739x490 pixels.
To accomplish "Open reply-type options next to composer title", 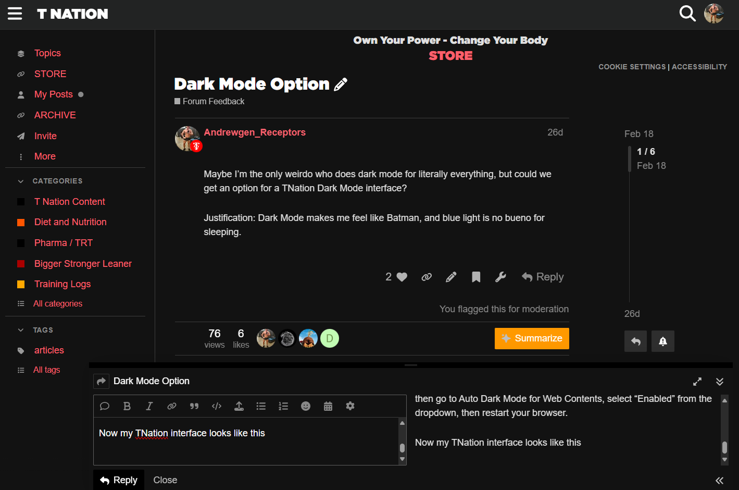I will [x=101, y=382].
